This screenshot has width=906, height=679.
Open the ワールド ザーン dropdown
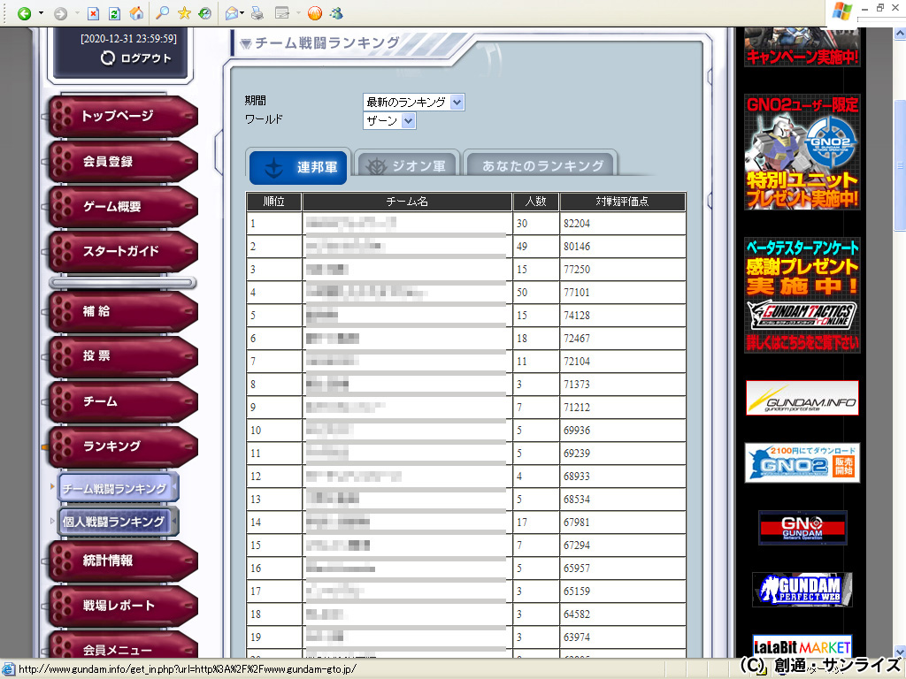[389, 120]
